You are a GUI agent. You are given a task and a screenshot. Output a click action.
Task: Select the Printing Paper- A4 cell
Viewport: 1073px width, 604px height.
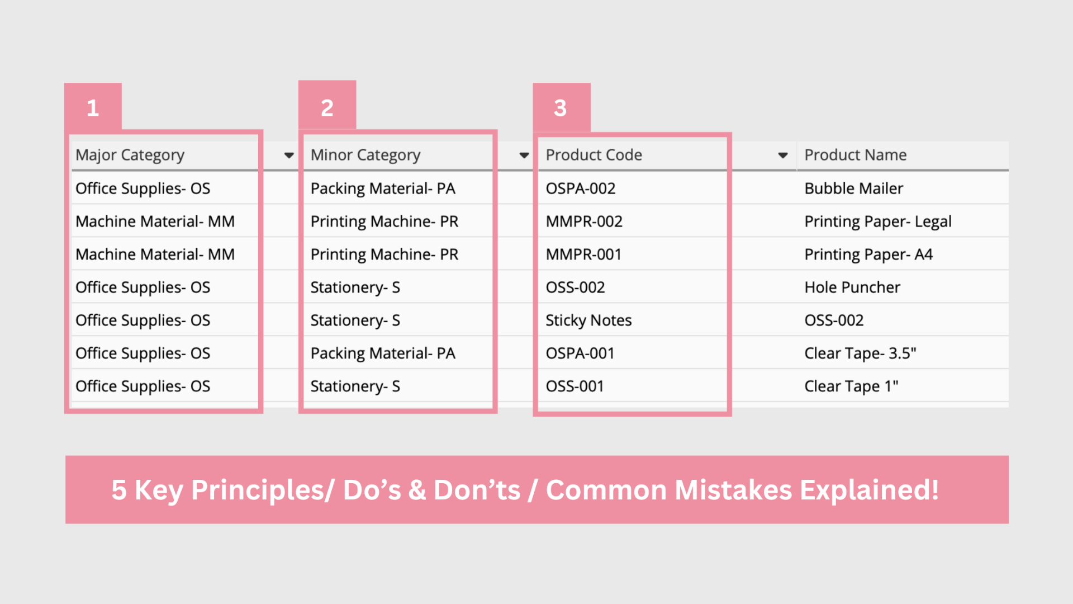868,254
